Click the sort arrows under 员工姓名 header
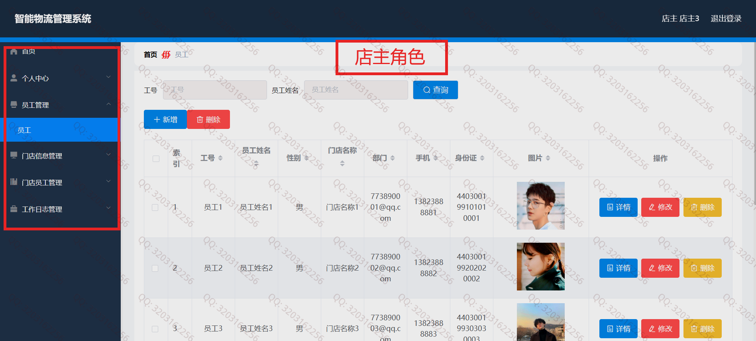This screenshot has height=341, width=756. (256, 164)
